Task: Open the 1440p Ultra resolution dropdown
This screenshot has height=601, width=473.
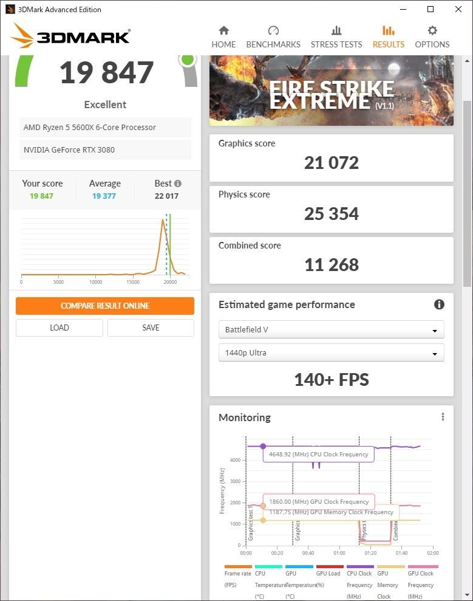Action: click(x=332, y=352)
